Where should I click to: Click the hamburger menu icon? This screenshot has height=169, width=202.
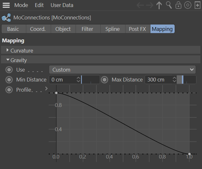coord(6,5)
